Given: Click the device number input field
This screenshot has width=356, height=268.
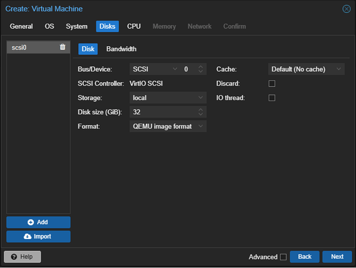Looking at the screenshot, I should click(189, 69).
